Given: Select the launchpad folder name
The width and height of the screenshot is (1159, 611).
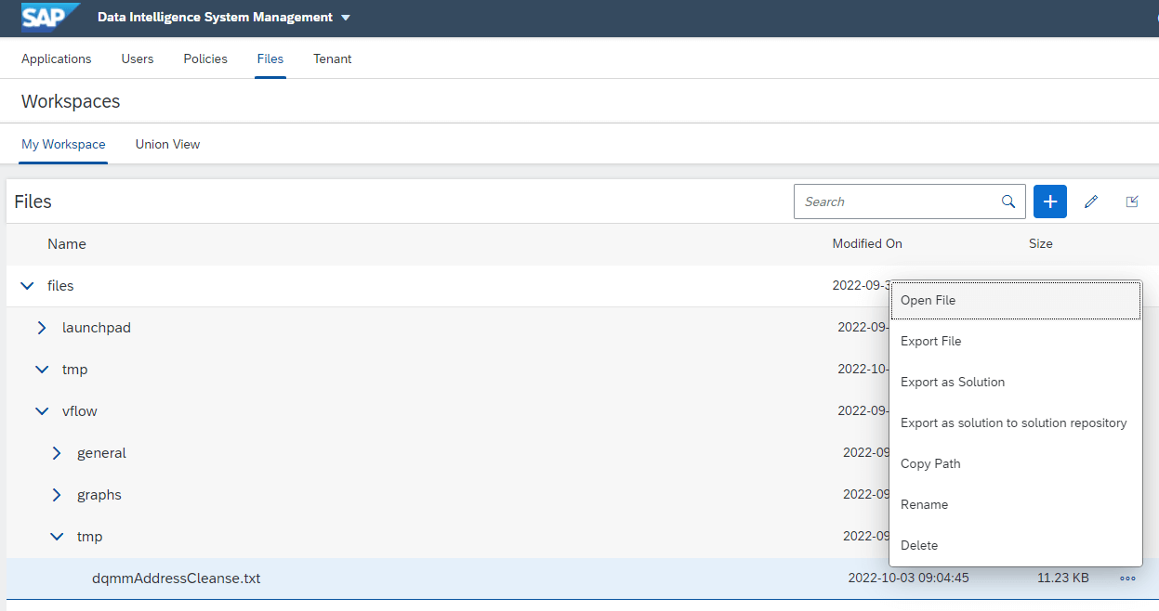Looking at the screenshot, I should [97, 328].
